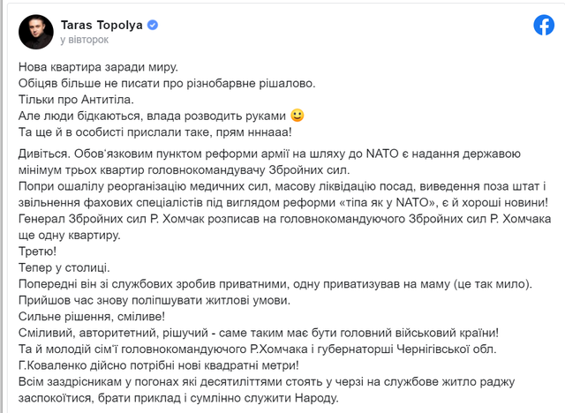Open Taras Topolya's profile picture
565x413 pixels.
point(36,32)
